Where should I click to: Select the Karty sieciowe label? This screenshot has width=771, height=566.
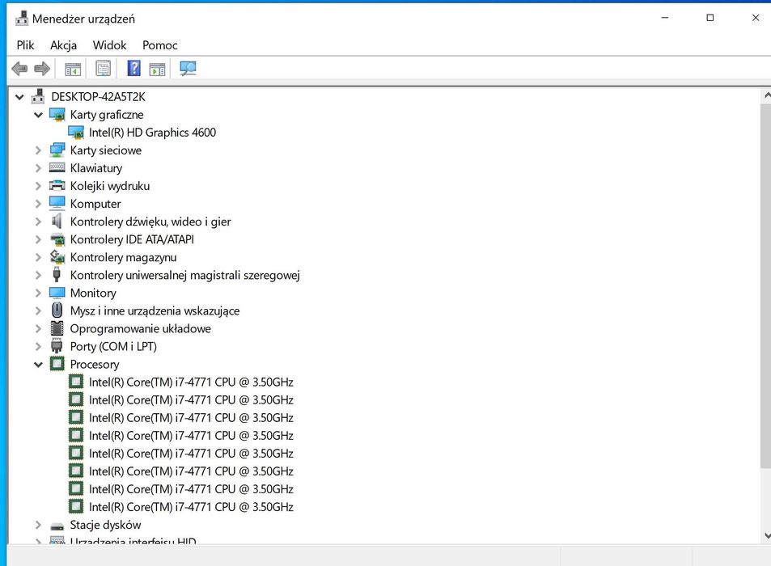point(106,150)
